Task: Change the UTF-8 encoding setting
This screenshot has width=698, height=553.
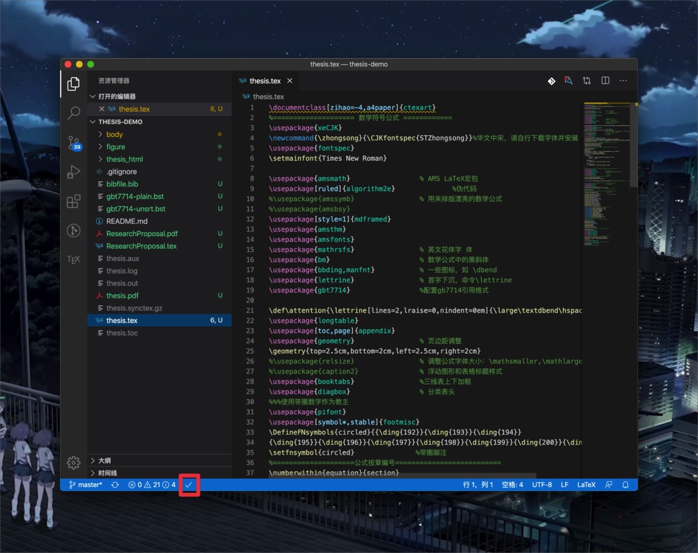Action: (x=542, y=484)
